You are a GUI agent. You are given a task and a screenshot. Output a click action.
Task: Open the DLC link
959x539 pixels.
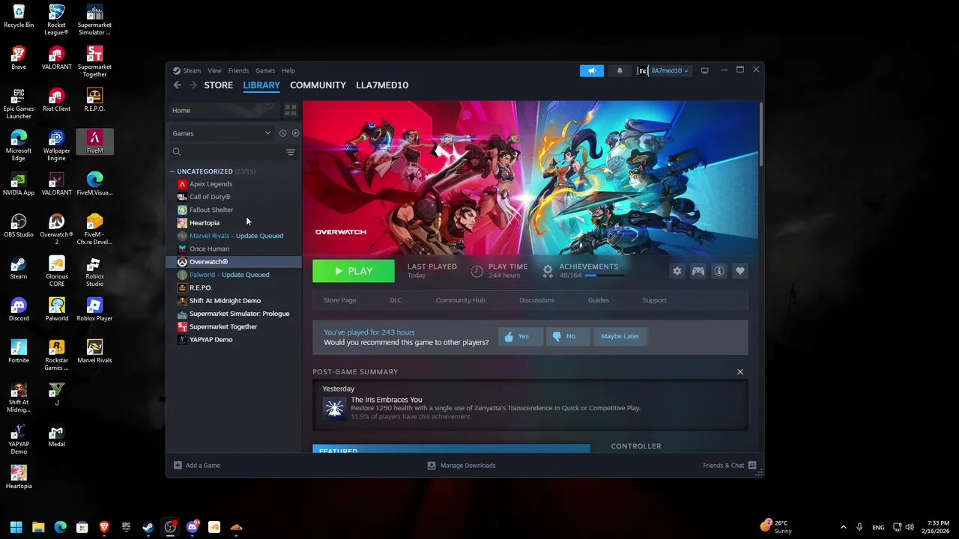pos(396,300)
